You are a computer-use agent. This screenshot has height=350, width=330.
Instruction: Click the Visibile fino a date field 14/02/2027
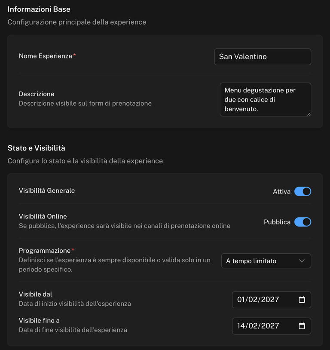[x=272, y=326]
